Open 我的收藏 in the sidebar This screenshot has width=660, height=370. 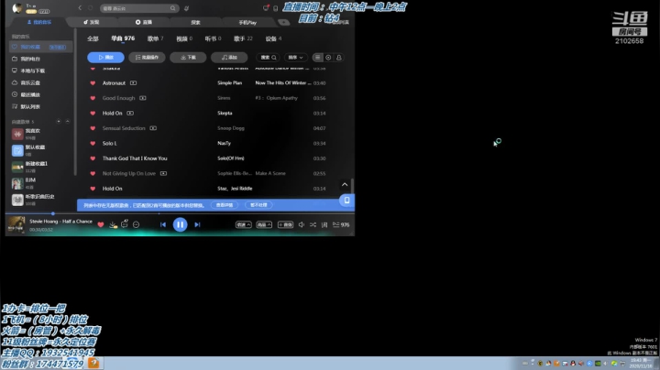click(x=41, y=47)
